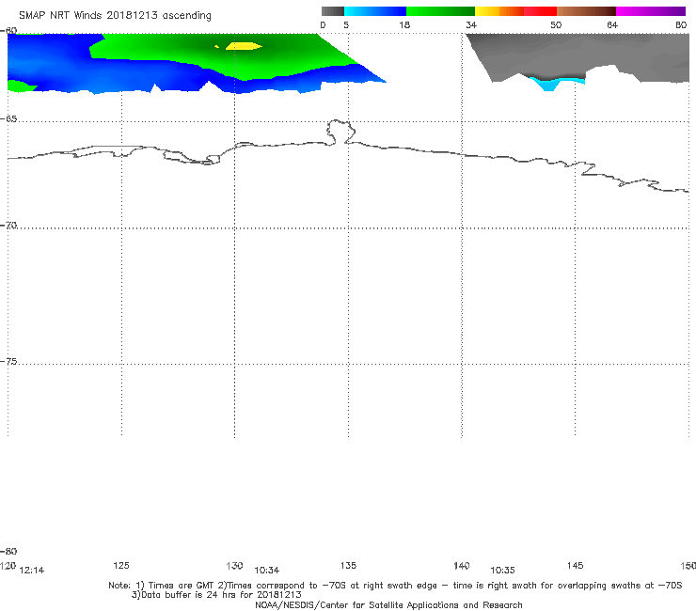Click the longitude label "140"
696x611 pixels.
pyautogui.click(x=462, y=565)
